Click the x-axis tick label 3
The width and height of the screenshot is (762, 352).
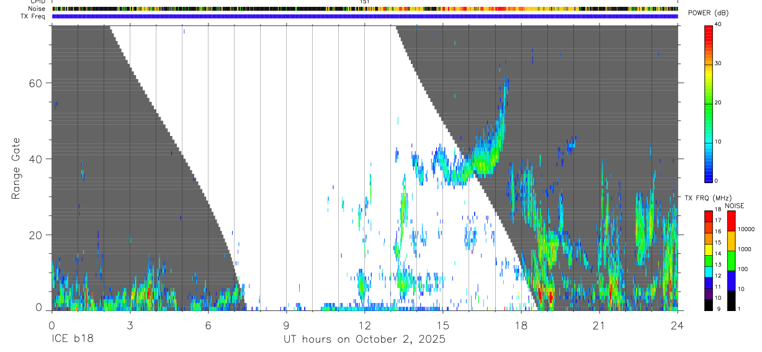[130, 325]
